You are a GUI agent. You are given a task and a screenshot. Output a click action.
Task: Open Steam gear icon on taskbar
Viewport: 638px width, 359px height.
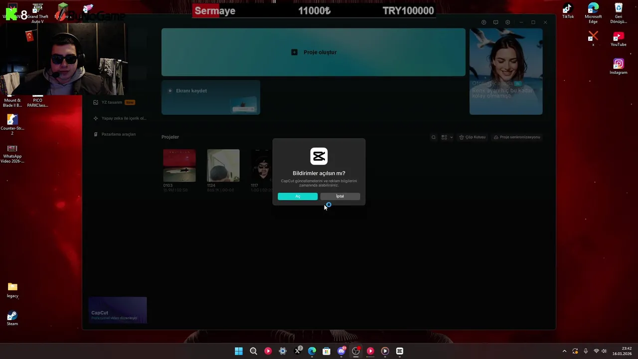(x=283, y=351)
